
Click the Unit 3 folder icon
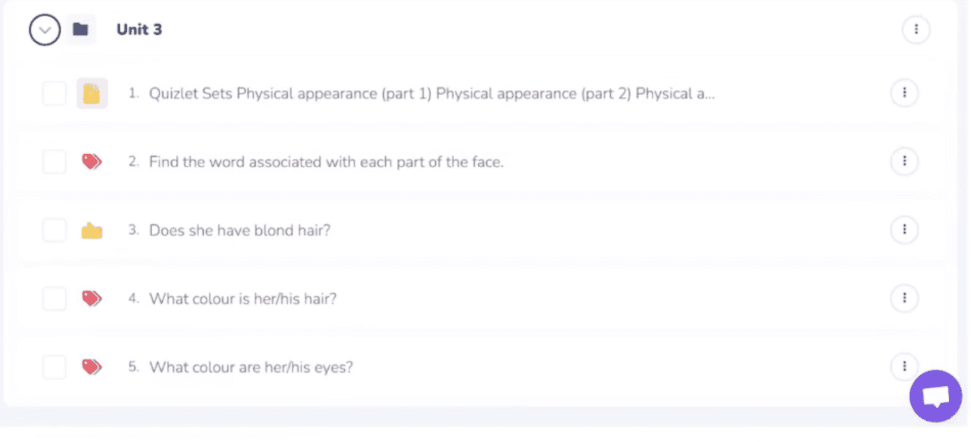[x=80, y=29]
